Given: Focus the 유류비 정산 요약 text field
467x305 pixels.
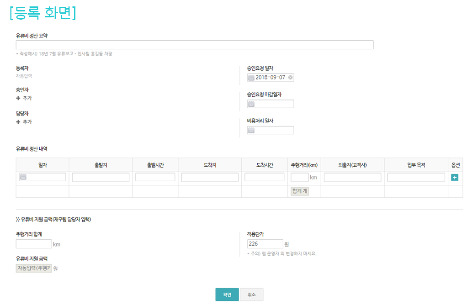Looking at the screenshot, I should 194,45.
